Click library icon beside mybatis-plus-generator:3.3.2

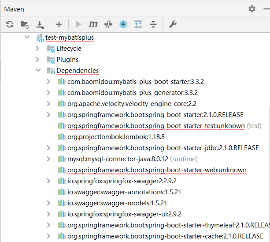pyautogui.click(x=62, y=93)
